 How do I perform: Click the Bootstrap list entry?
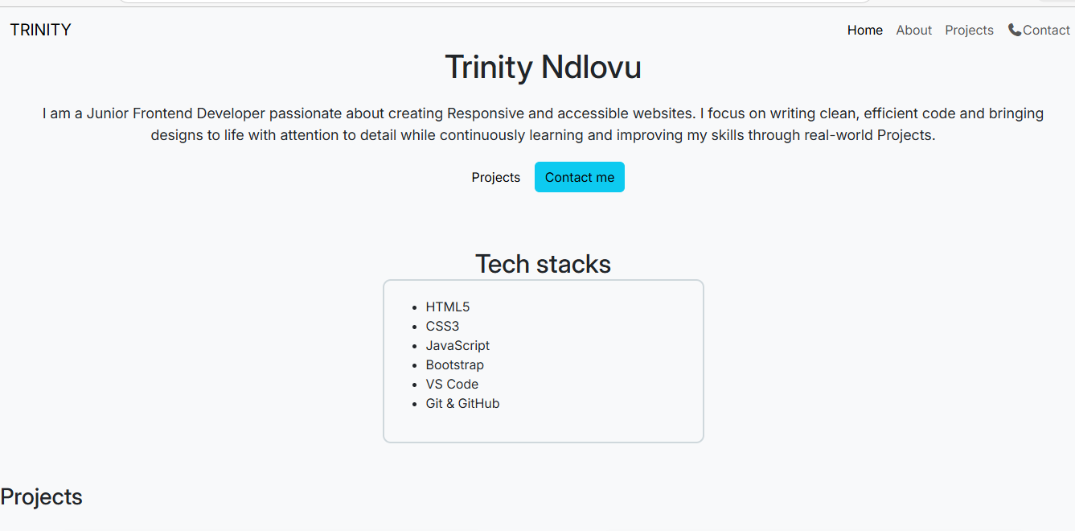454,364
